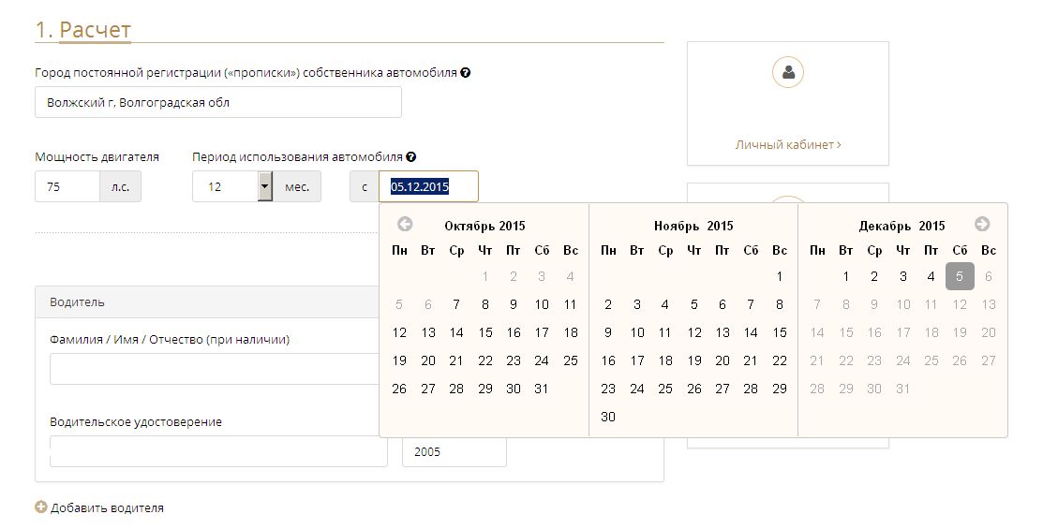The image size is (1043, 529).
Task: Select December 1 in the calendar
Action: [x=846, y=276]
